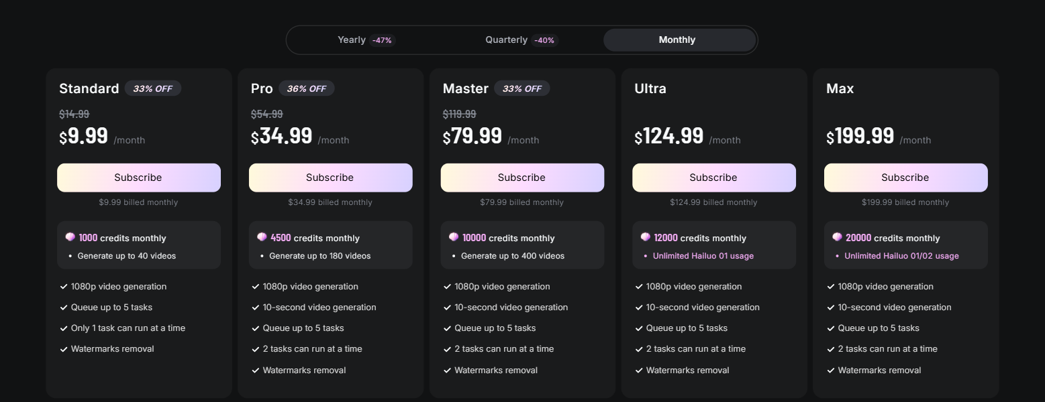This screenshot has height=402, width=1045.
Task: Click 'Generate up to 40 videos'
Action: point(127,256)
